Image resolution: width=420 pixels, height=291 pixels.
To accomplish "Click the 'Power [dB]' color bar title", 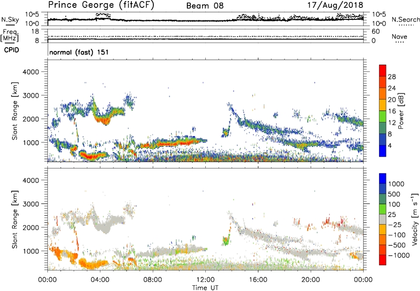I will [x=401, y=111].
